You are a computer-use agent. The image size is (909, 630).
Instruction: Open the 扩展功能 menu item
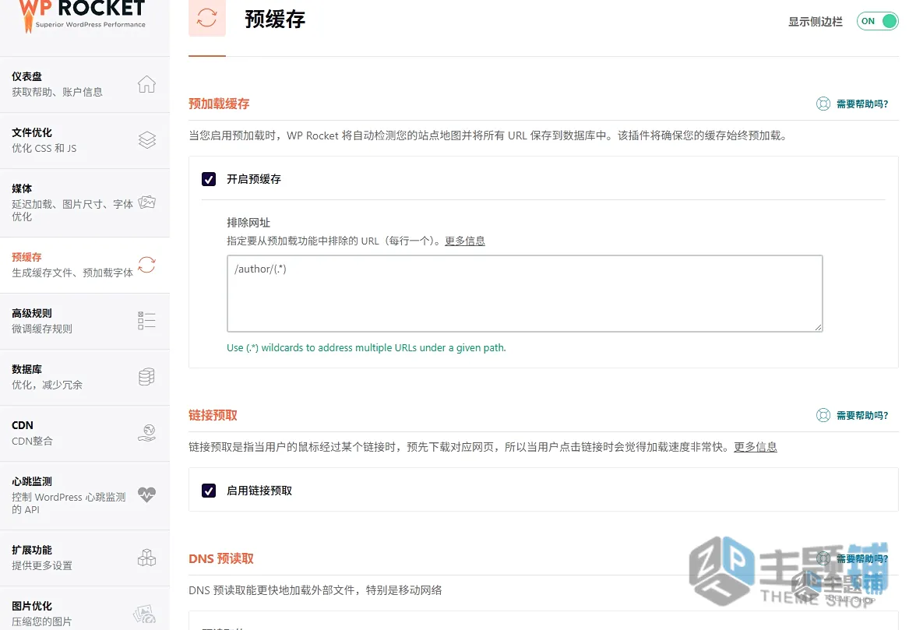[x=85, y=558]
